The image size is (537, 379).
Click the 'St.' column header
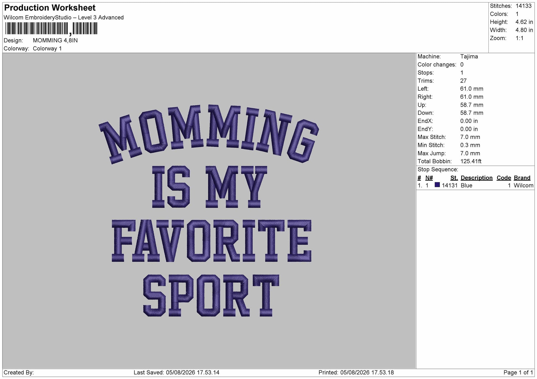[x=454, y=178]
